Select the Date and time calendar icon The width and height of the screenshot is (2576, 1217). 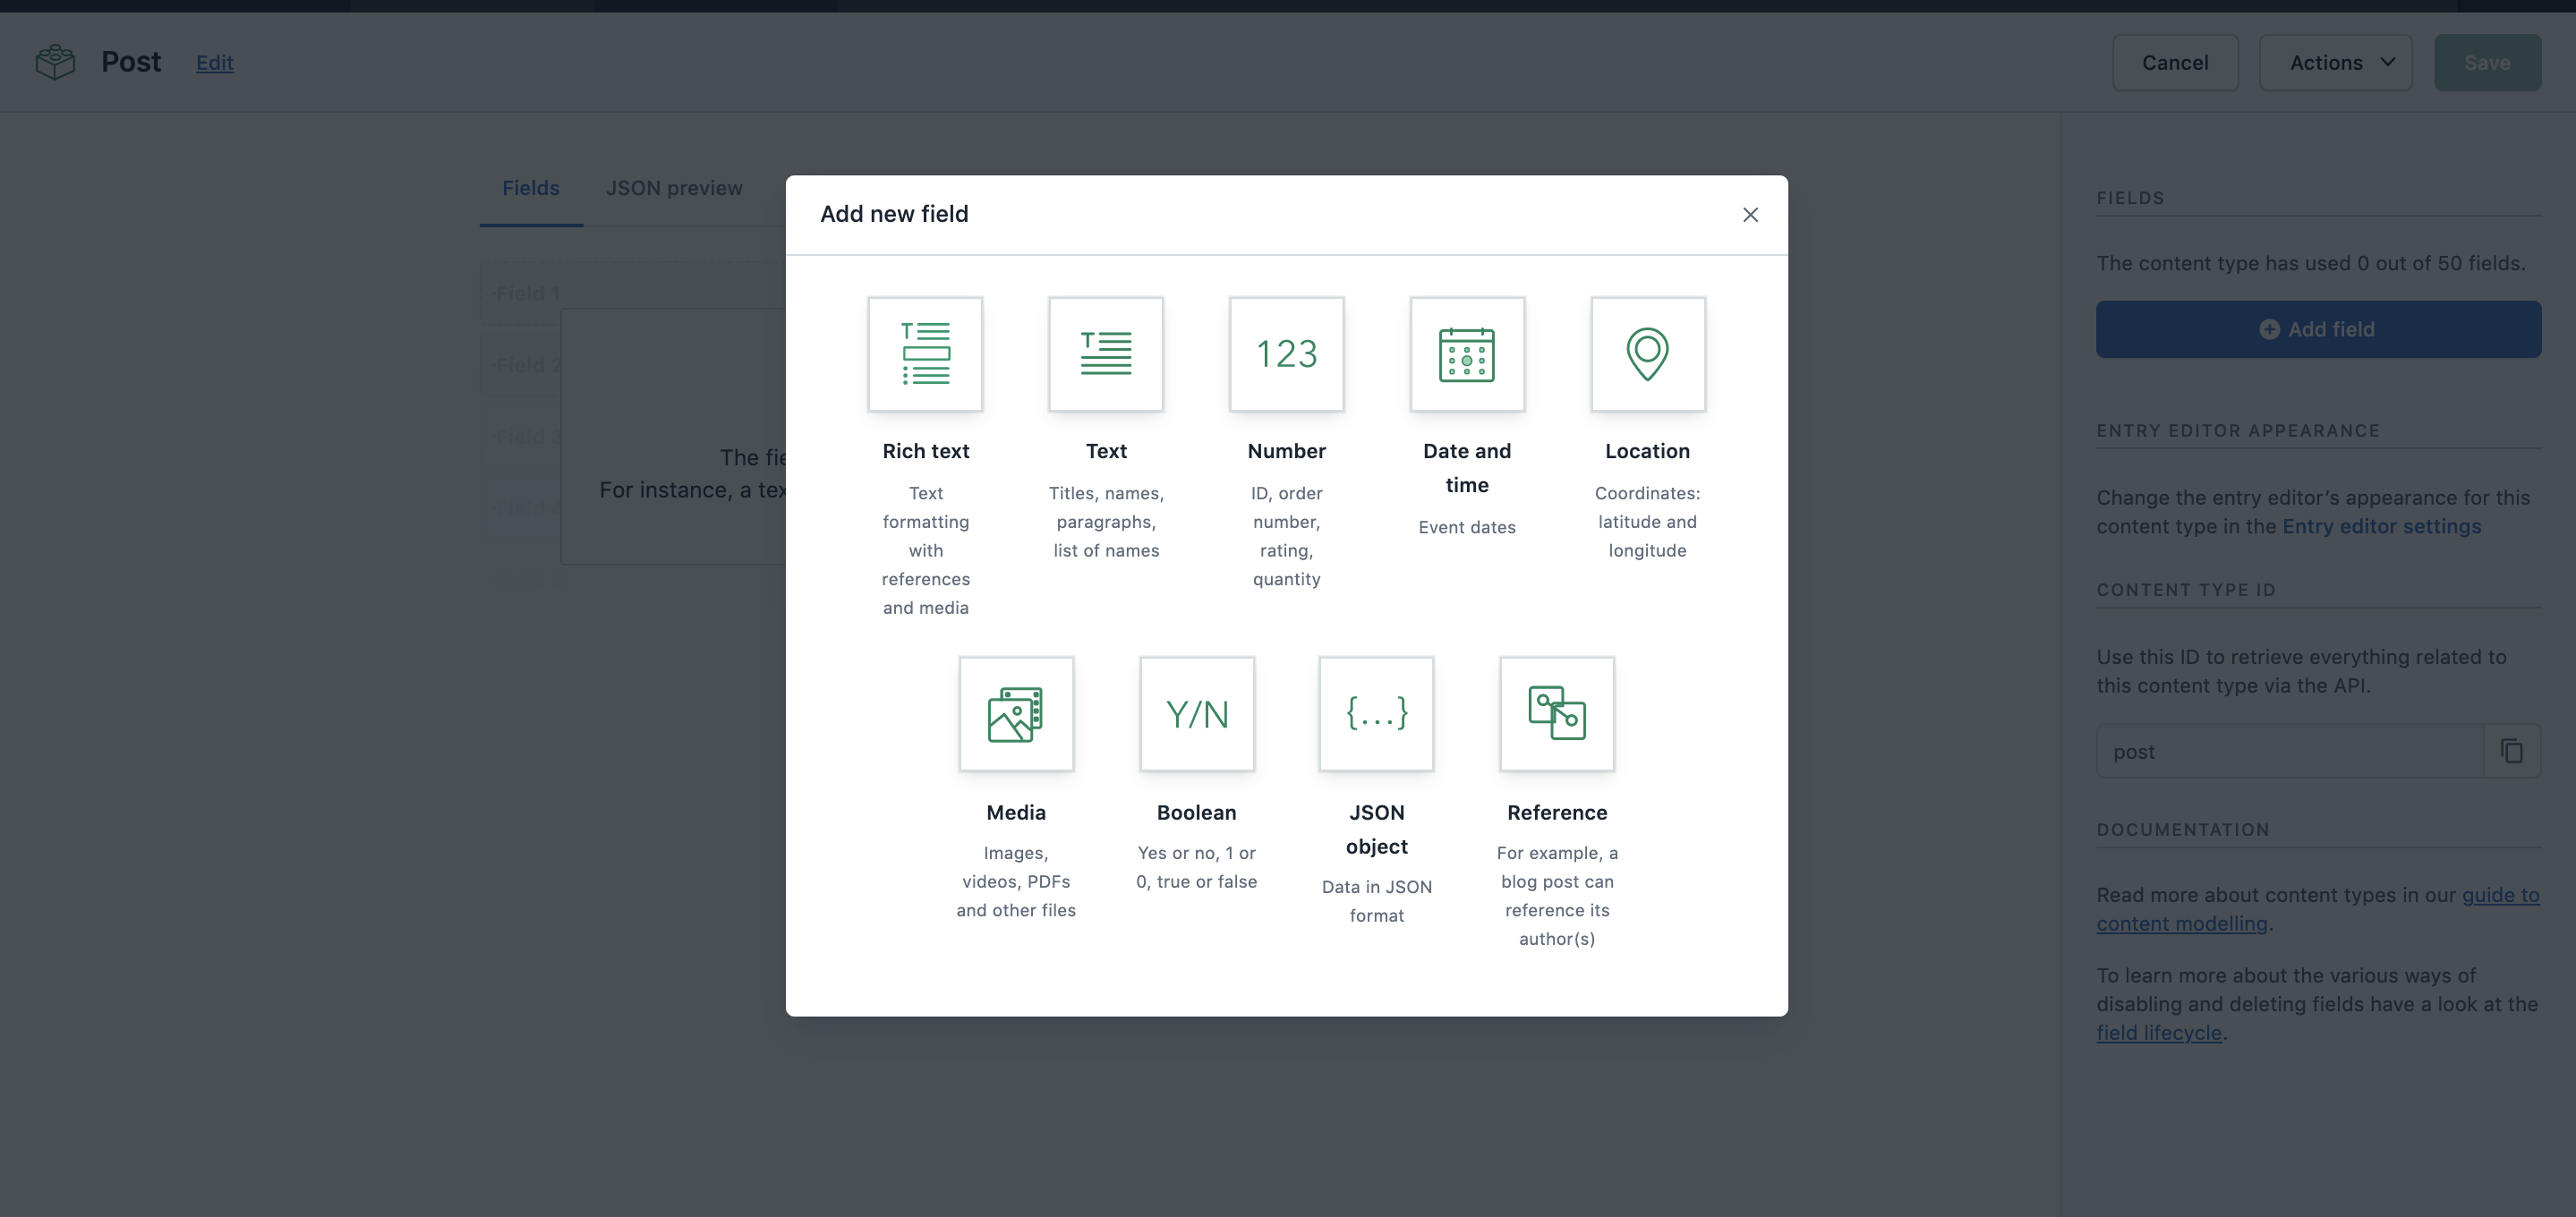1467,354
